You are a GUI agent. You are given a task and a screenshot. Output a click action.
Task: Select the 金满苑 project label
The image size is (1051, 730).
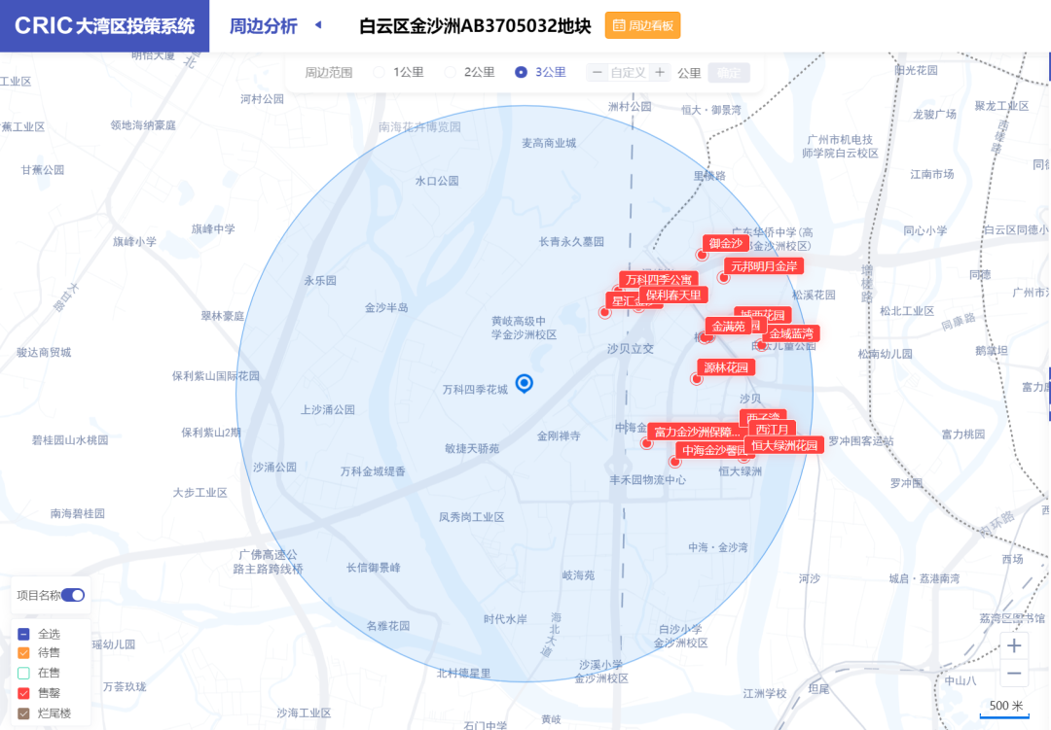point(728,327)
